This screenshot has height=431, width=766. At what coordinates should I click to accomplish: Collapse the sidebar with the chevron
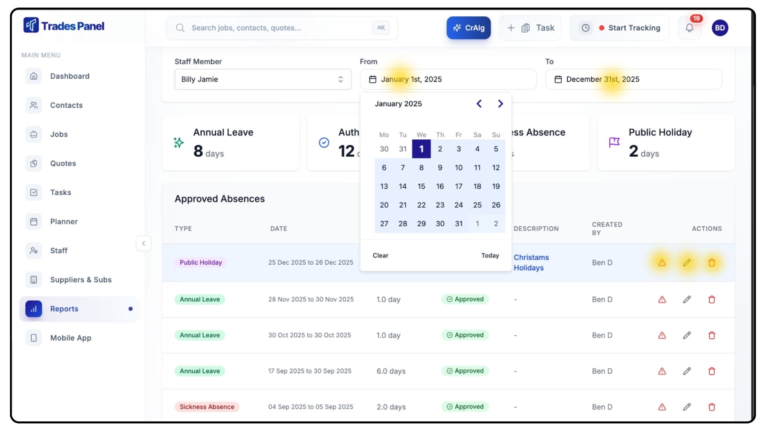coord(144,243)
